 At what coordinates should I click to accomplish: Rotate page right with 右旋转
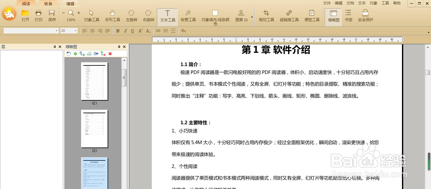pos(148,16)
